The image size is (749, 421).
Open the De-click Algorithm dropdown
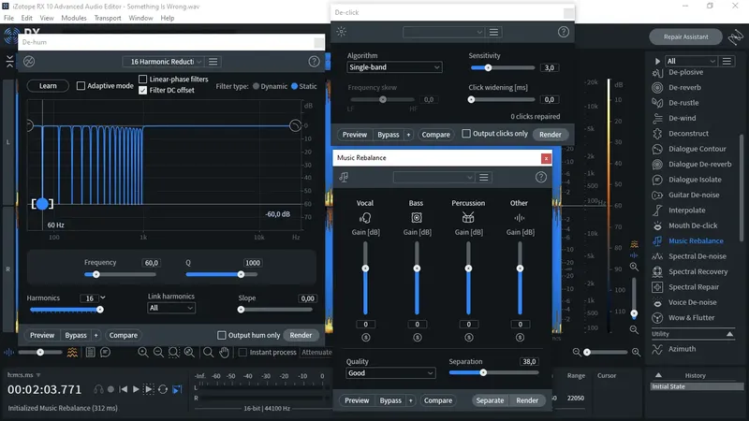tap(393, 67)
